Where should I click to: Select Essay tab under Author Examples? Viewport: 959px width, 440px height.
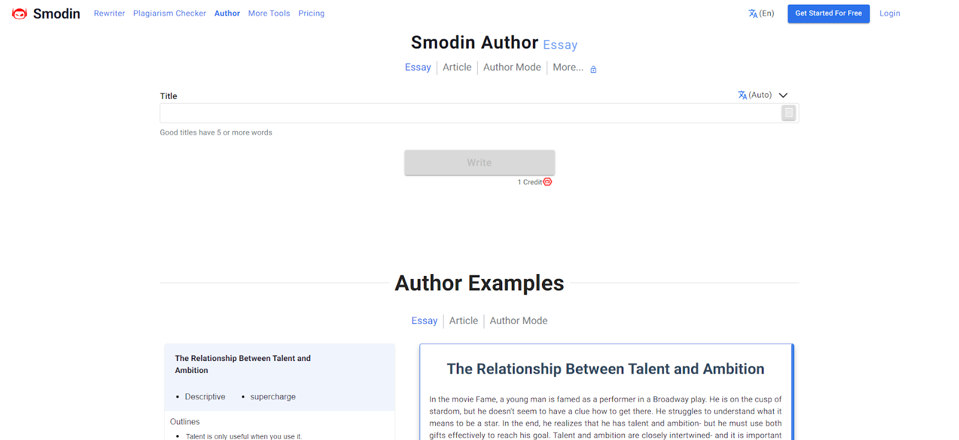point(424,321)
